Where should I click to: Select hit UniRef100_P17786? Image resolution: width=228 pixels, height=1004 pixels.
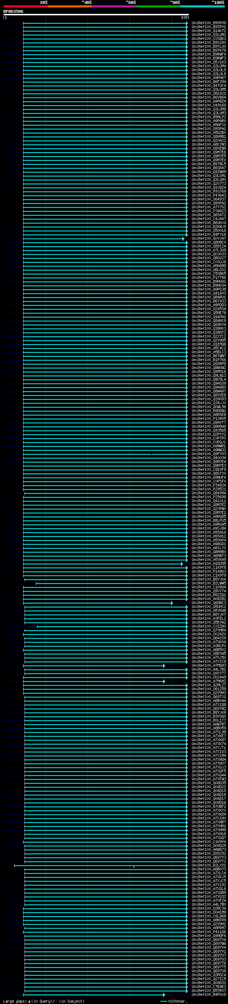(209, 277)
